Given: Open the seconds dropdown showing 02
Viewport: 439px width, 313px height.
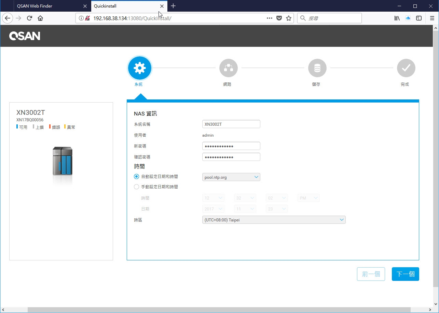Looking at the screenshot, I should [277, 198].
